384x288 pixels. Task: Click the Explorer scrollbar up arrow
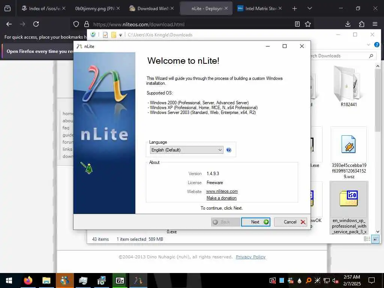click(378, 66)
